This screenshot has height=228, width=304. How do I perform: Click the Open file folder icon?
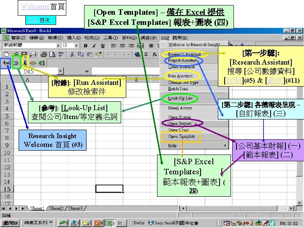[16, 54]
